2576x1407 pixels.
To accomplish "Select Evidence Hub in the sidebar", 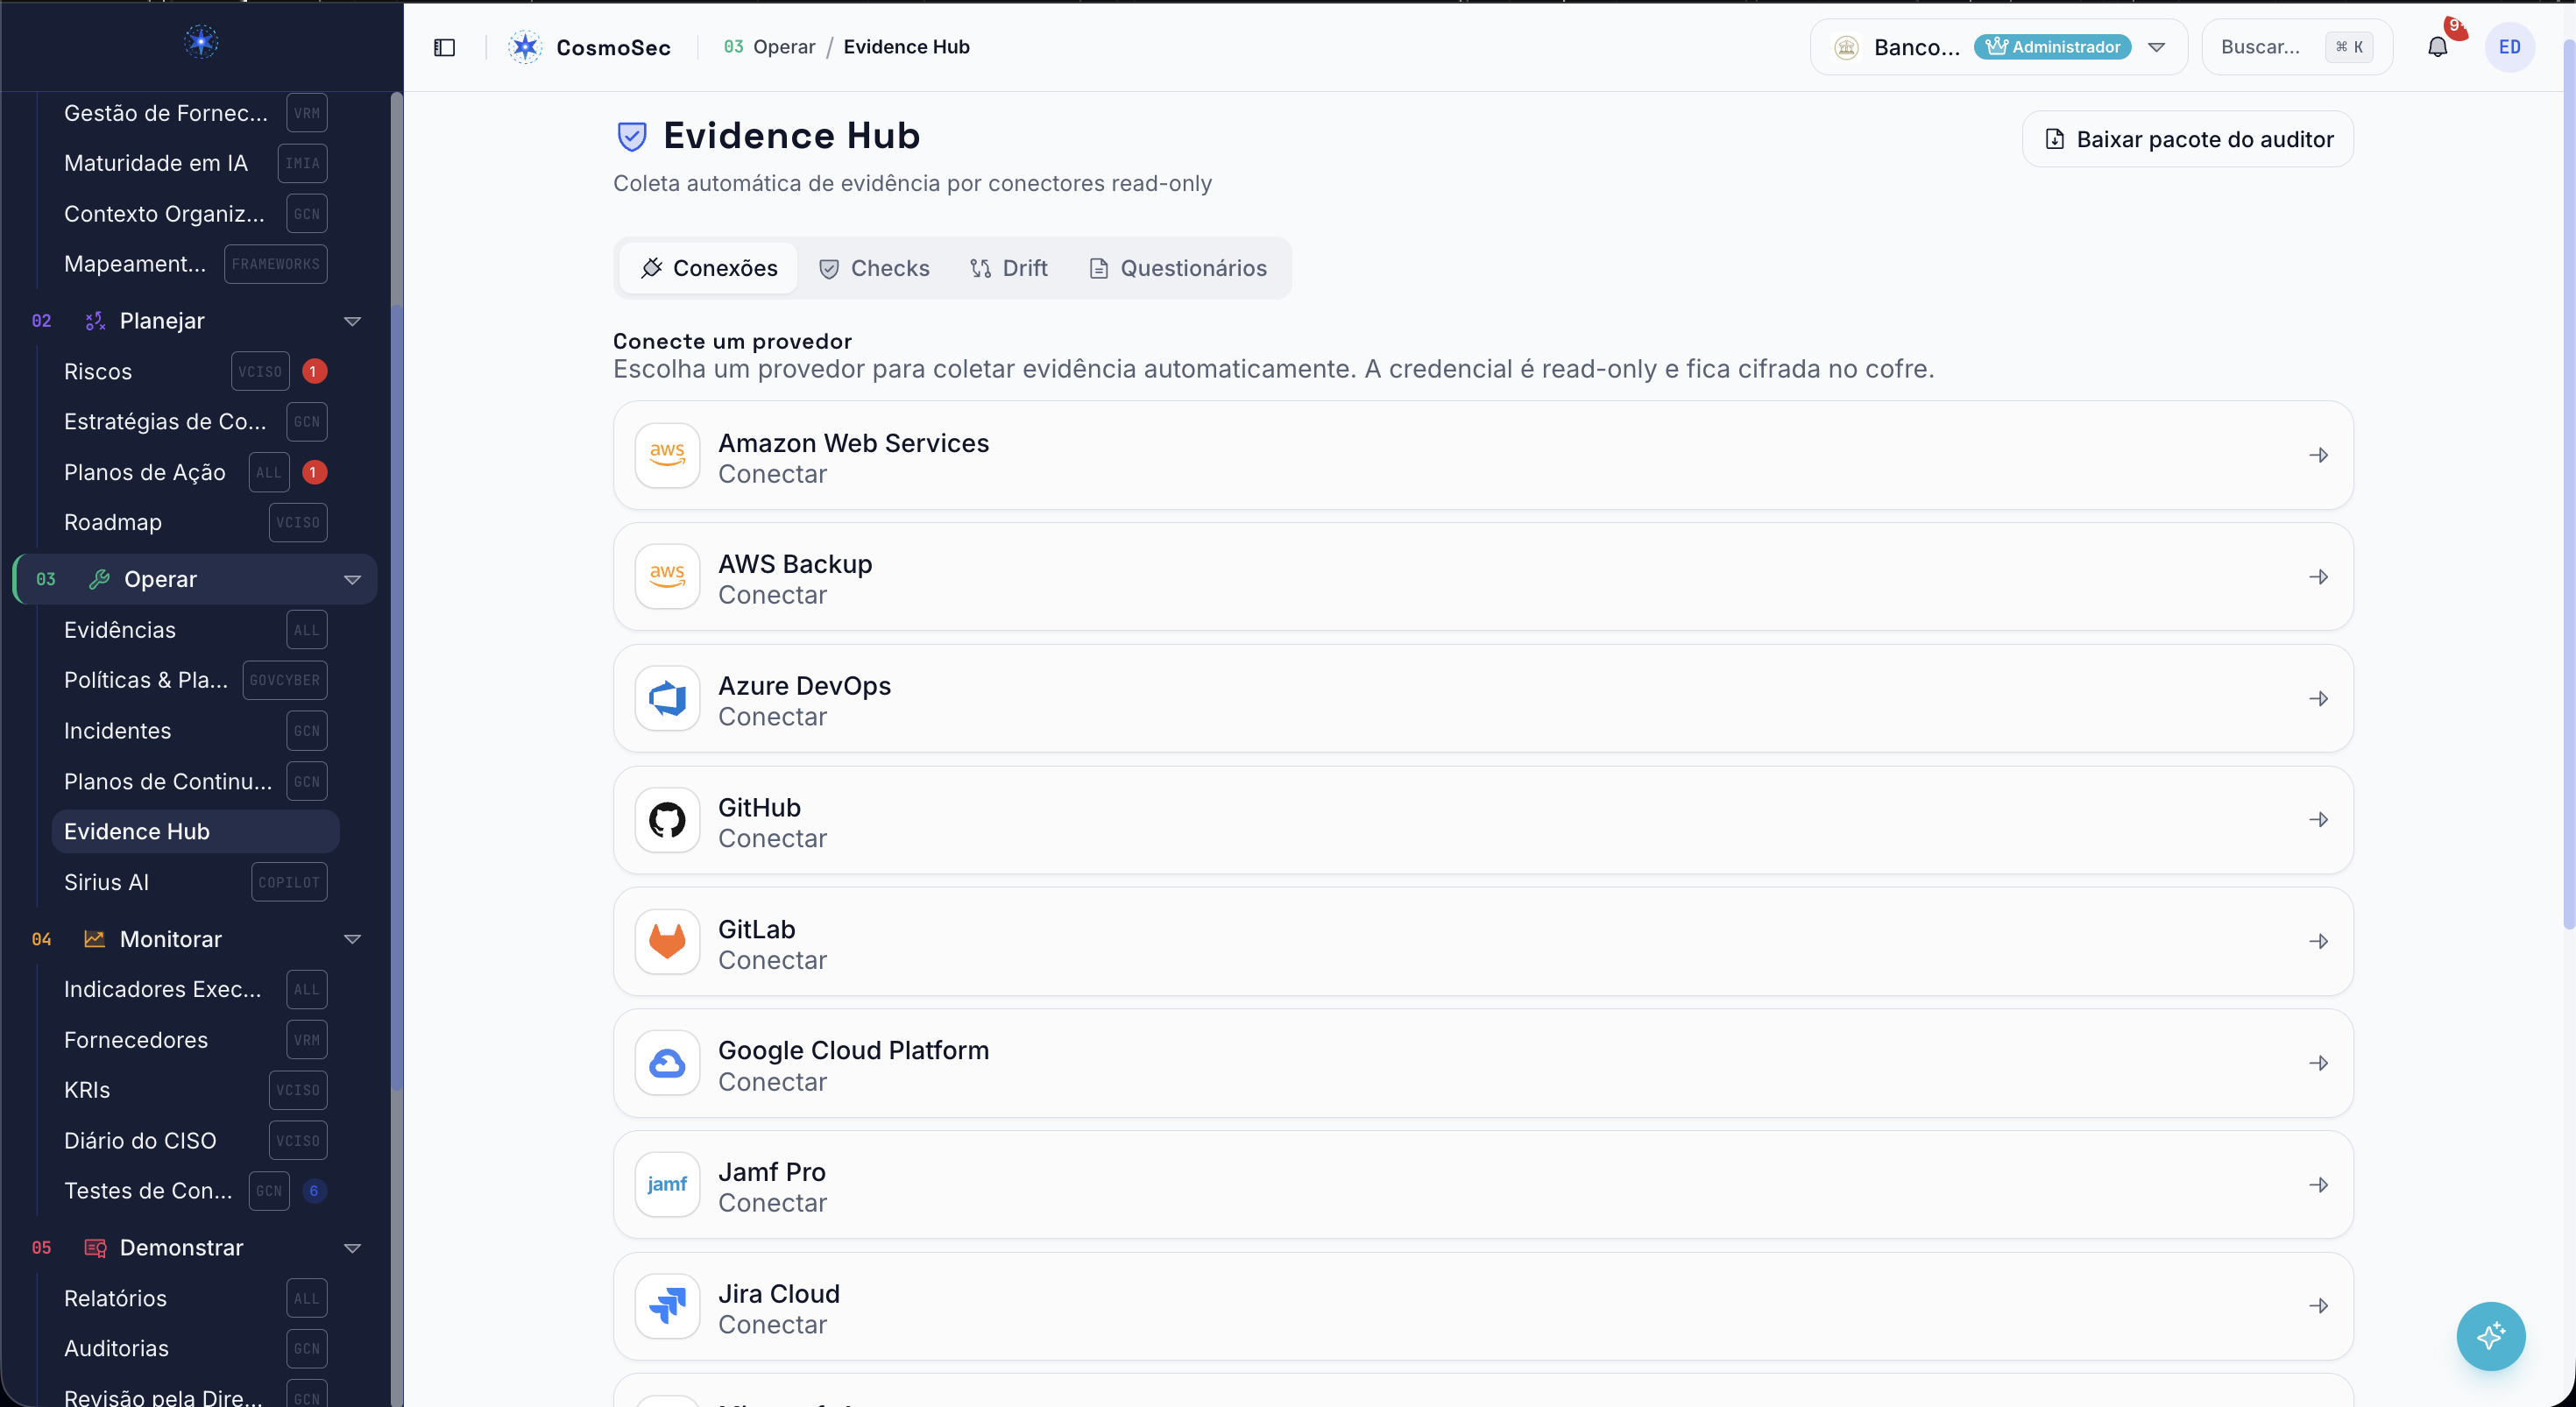I will point(195,832).
